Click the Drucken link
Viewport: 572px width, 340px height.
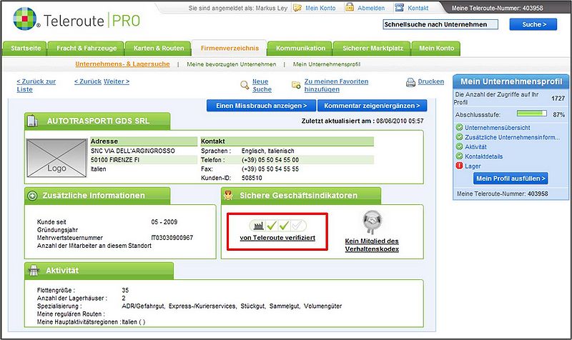[x=431, y=81]
